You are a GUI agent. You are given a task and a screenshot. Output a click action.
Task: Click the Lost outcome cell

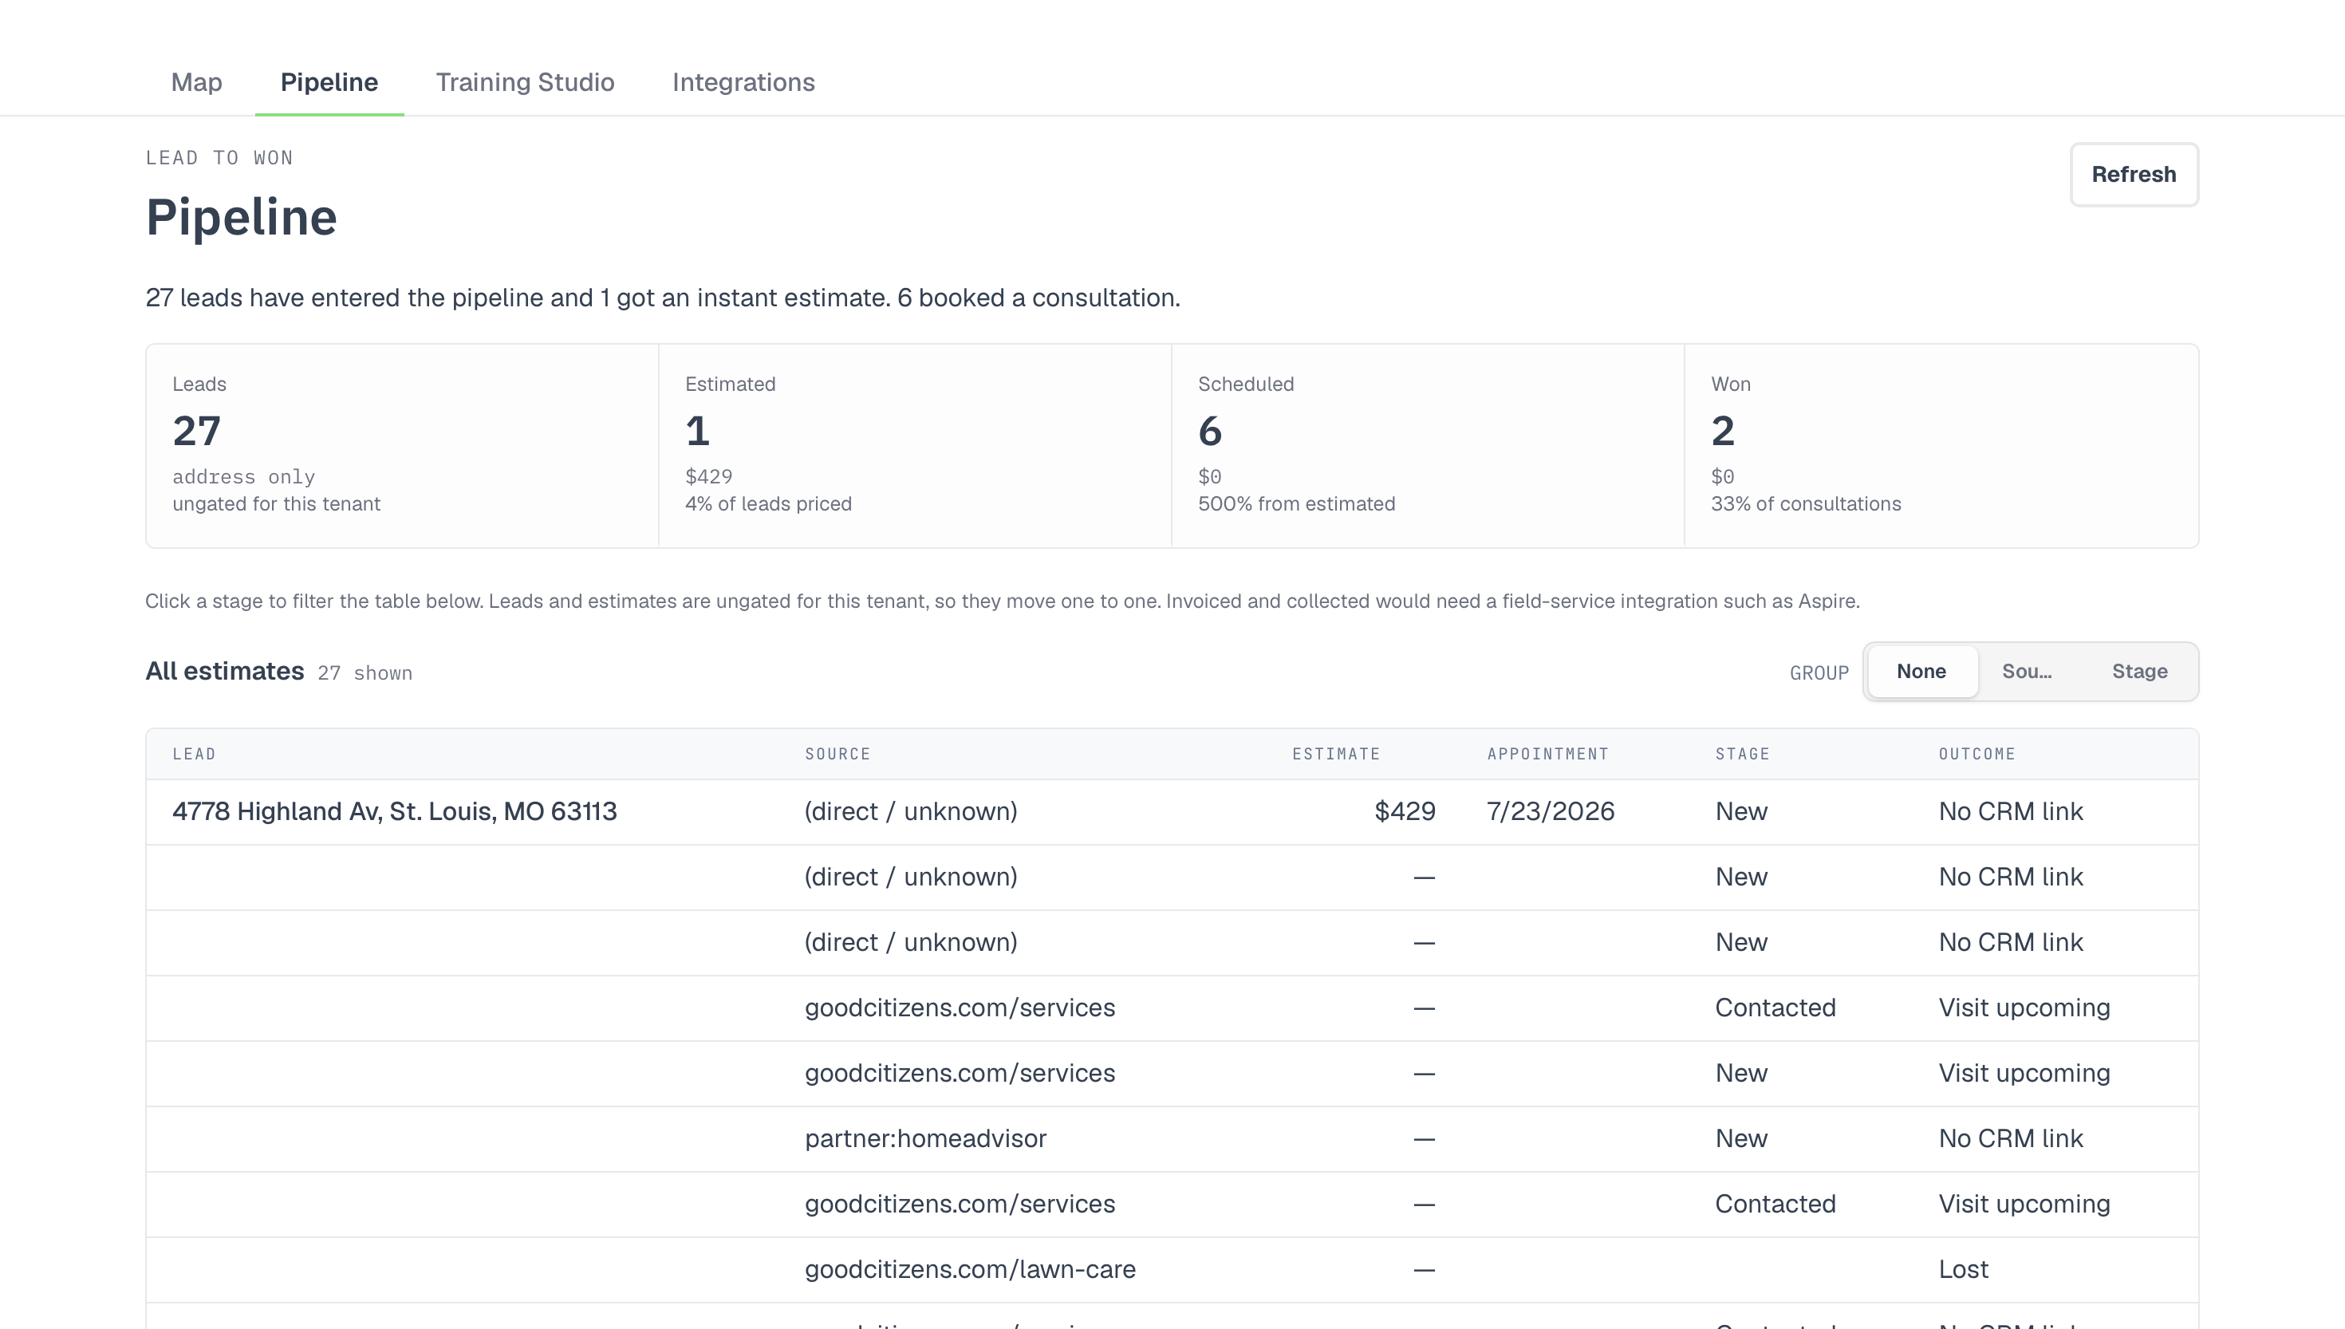(1964, 1270)
